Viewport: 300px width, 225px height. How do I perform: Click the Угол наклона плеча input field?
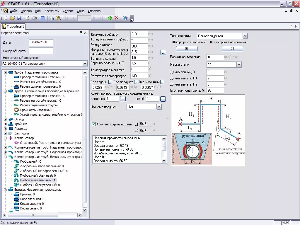(215, 91)
